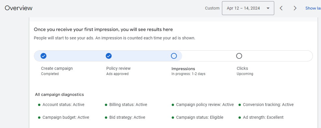Screen dimensions: 321x128
Task: Open Campaign policy review: Active diagnostic
Action: point(205,105)
